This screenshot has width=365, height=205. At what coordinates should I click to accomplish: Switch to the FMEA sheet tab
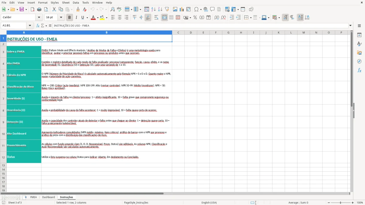(33, 197)
